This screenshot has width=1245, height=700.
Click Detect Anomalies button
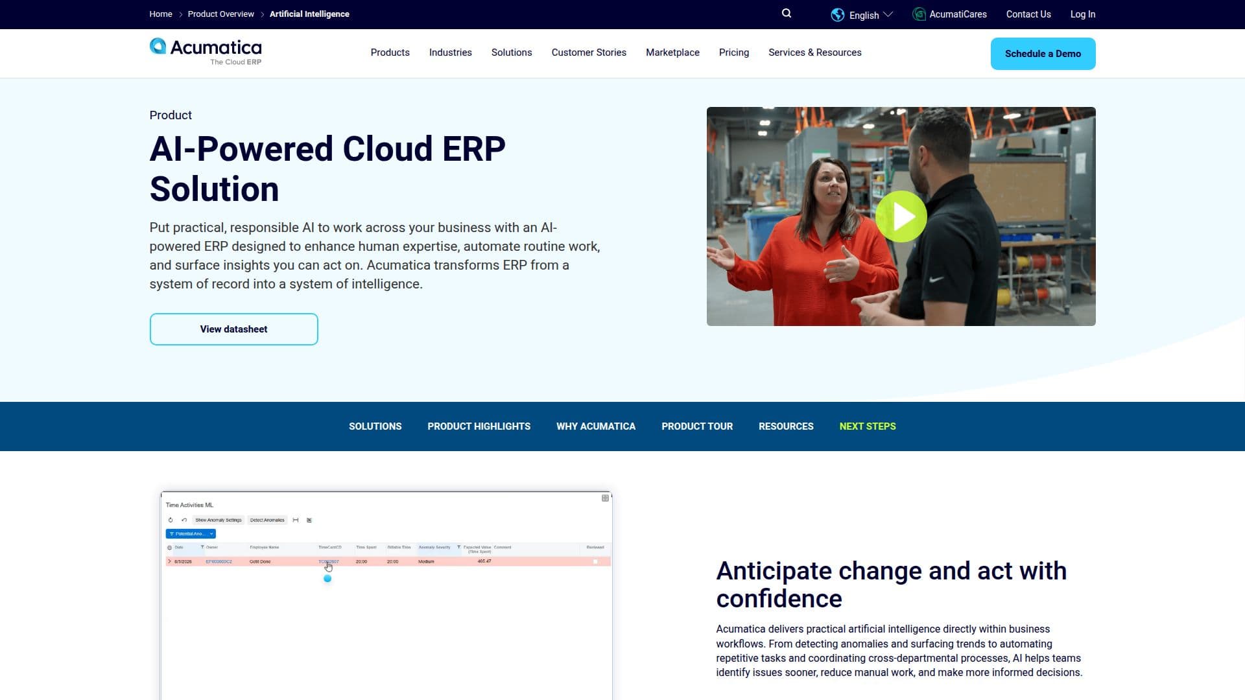(x=267, y=520)
